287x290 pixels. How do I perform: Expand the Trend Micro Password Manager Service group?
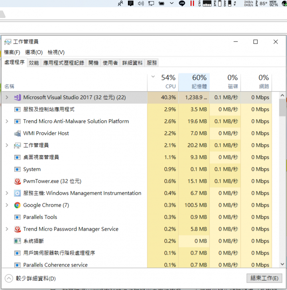click(x=7, y=229)
